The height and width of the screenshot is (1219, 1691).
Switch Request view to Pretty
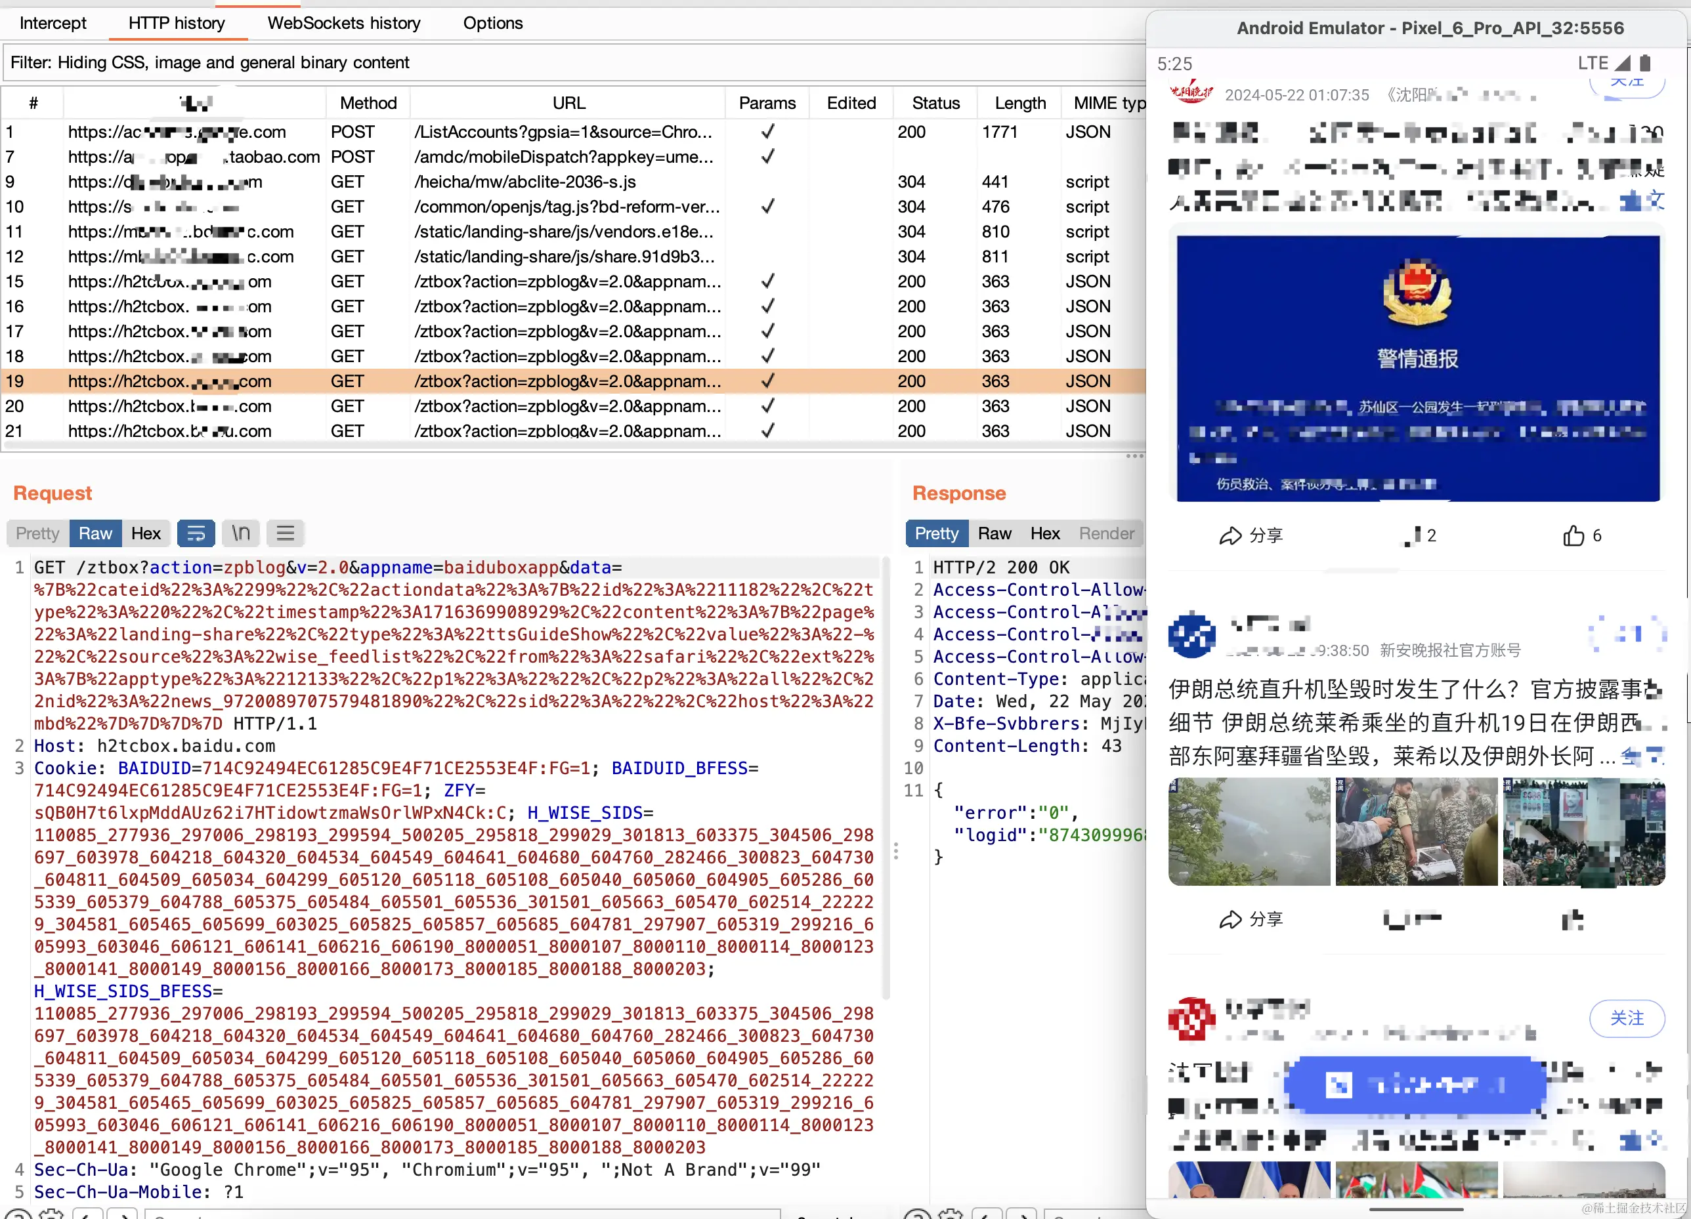point(37,533)
